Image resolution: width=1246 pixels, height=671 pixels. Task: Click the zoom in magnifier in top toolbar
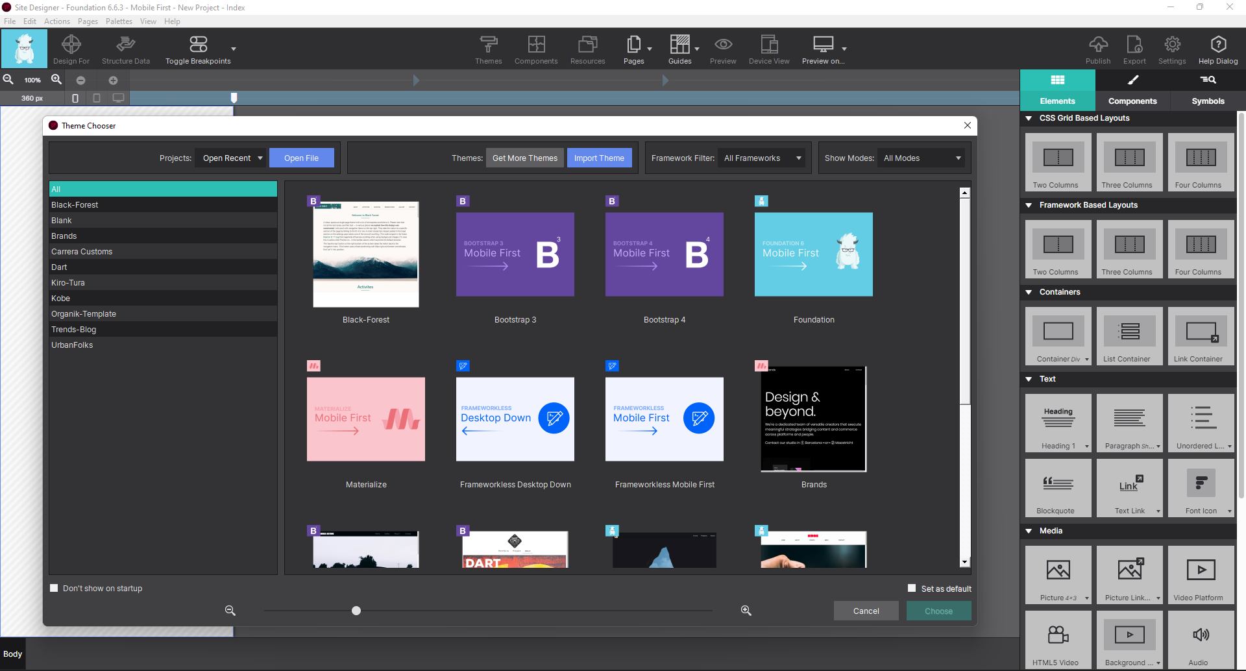(56, 79)
